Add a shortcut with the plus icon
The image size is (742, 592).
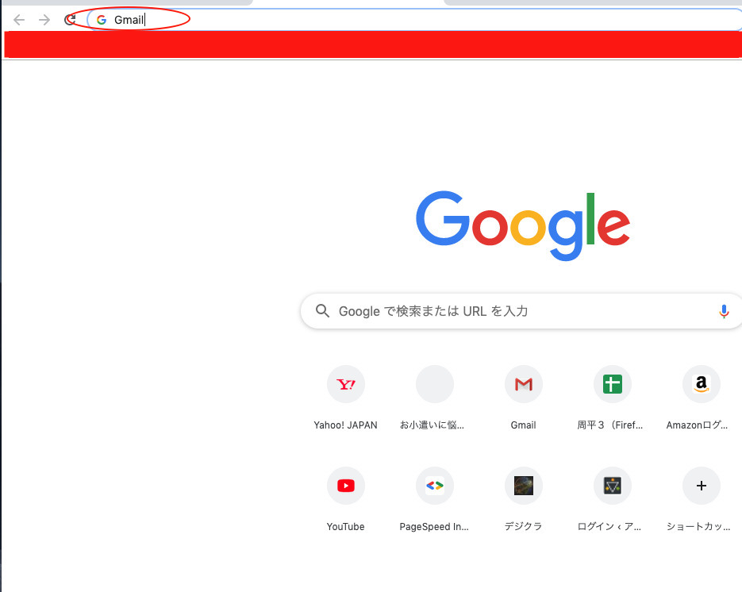[702, 486]
